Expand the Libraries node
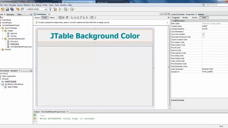 [0, 49]
